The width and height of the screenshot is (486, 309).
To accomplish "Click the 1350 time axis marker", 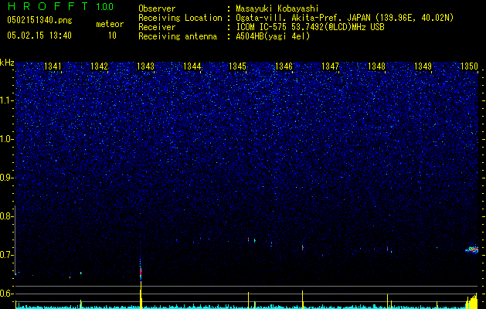I will (x=469, y=66).
